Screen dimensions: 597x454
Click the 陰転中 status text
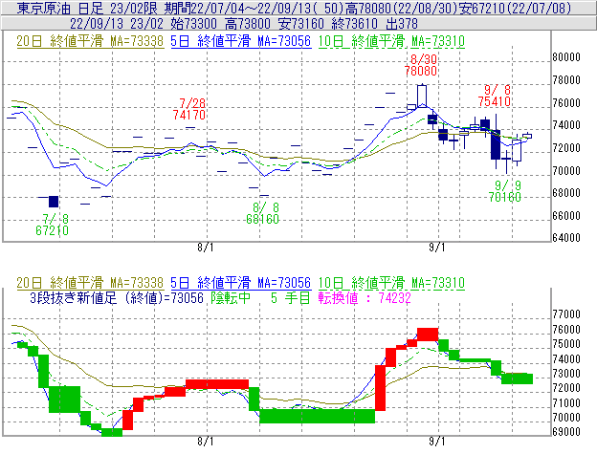pos(231,297)
